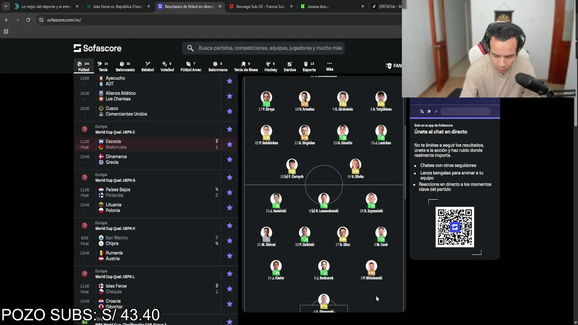The width and height of the screenshot is (578, 325).
Task: Click R. Lewandowski player avatar
Action: coord(324,199)
